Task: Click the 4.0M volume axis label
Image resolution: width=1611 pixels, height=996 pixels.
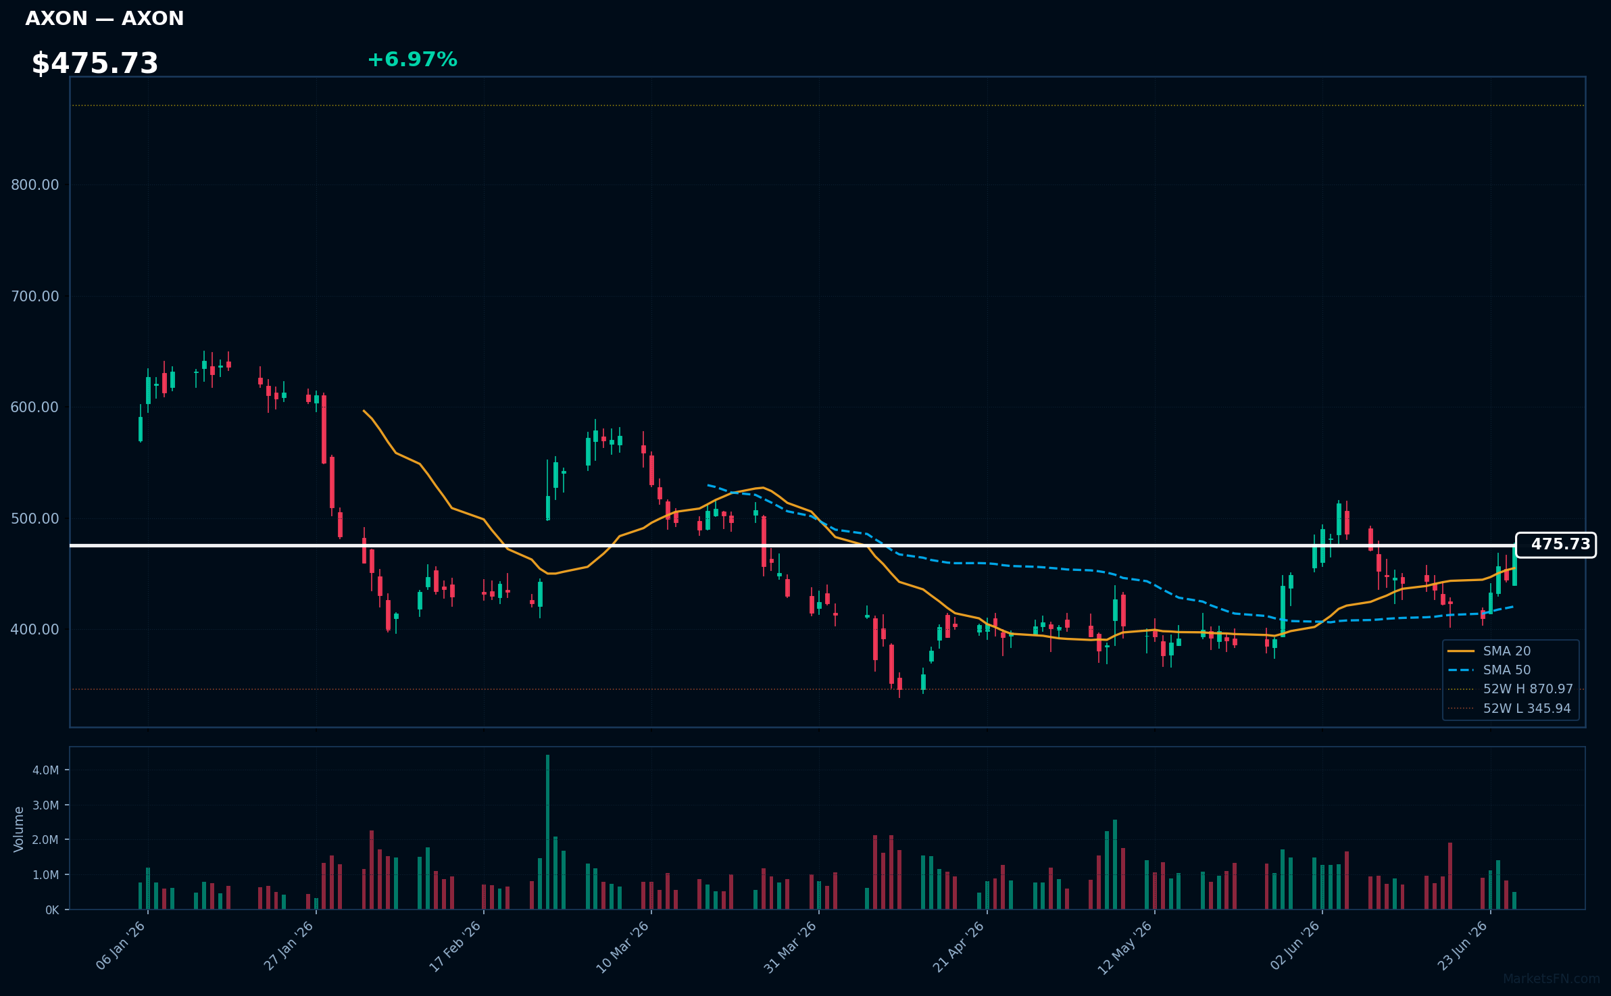Action: click(46, 770)
